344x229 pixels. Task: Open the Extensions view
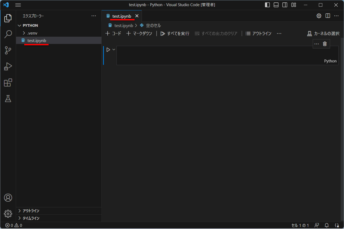pyautogui.click(x=8, y=82)
